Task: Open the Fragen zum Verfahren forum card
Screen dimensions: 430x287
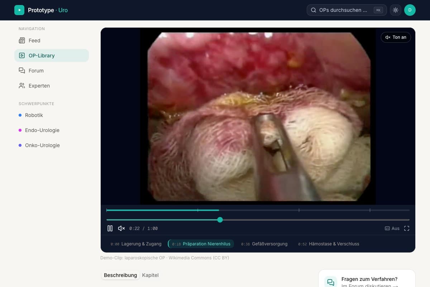Action: click(367, 278)
